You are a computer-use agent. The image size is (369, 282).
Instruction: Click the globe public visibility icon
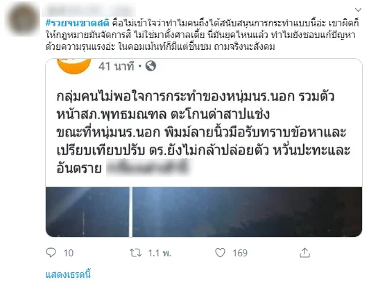click(x=151, y=66)
